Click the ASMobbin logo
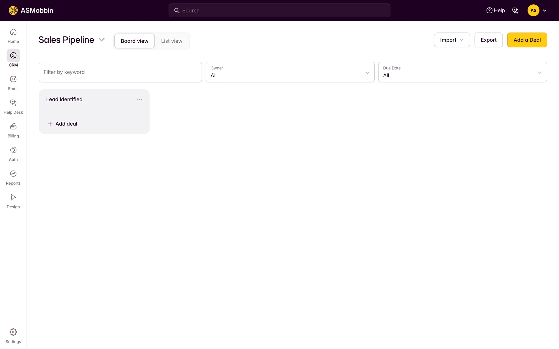 tap(31, 10)
